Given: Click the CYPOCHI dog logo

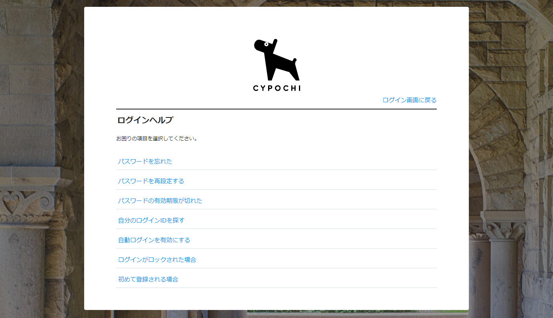Looking at the screenshot, I should pyautogui.click(x=276, y=65).
